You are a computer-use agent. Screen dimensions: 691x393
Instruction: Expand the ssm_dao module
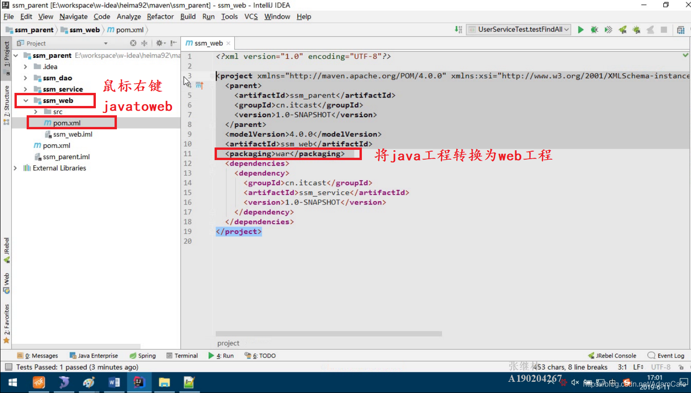tap(25, 78)
